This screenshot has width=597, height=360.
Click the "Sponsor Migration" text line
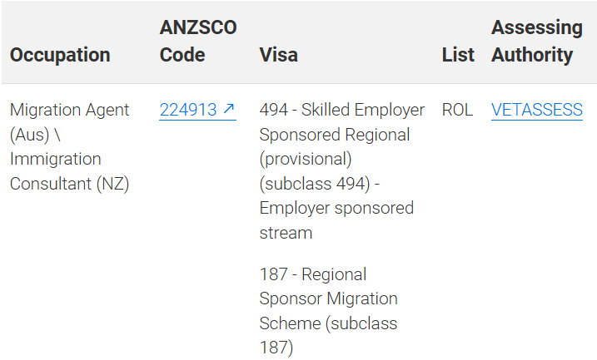[x=329, y=298]
